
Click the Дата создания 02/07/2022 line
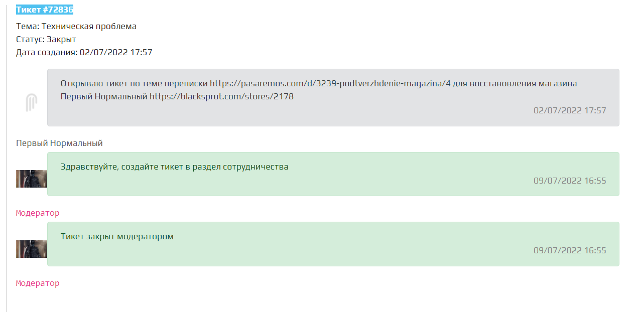(x=84, y=52)
